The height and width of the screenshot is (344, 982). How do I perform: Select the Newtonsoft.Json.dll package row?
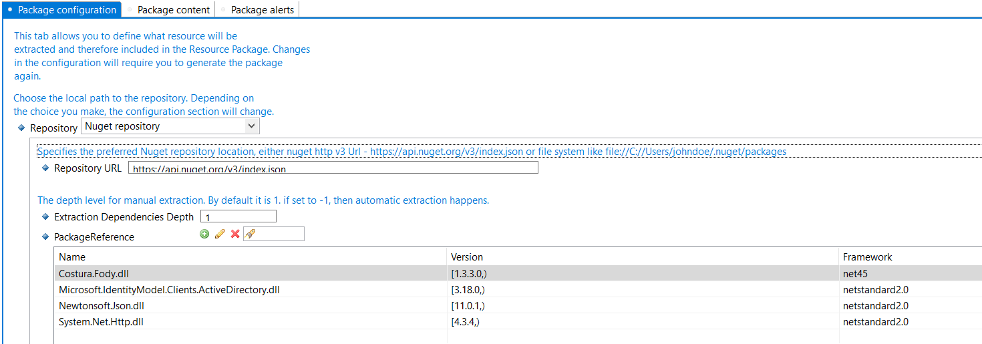pos(102,306)
